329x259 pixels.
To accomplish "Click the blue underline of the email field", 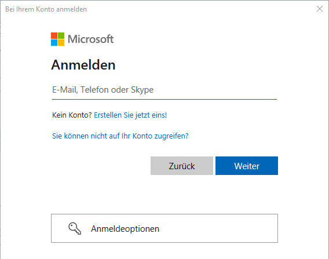I will click(164, 99).
